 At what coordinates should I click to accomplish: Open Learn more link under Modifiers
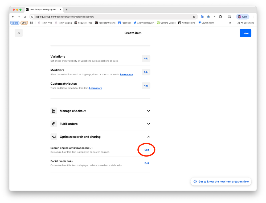point(126,75)
